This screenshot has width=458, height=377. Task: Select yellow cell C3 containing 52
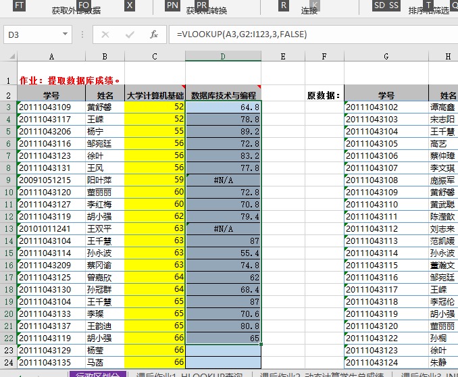tap(155, 107)
